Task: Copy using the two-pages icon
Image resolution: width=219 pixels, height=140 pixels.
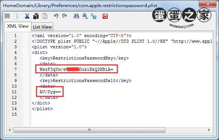Action: (36, 16)
